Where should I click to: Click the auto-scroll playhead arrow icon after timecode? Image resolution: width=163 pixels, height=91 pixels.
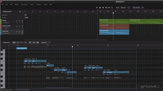click(143, 8)
